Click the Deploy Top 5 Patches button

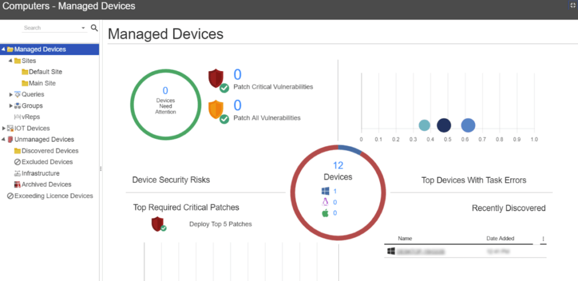[x=221, y=224]
